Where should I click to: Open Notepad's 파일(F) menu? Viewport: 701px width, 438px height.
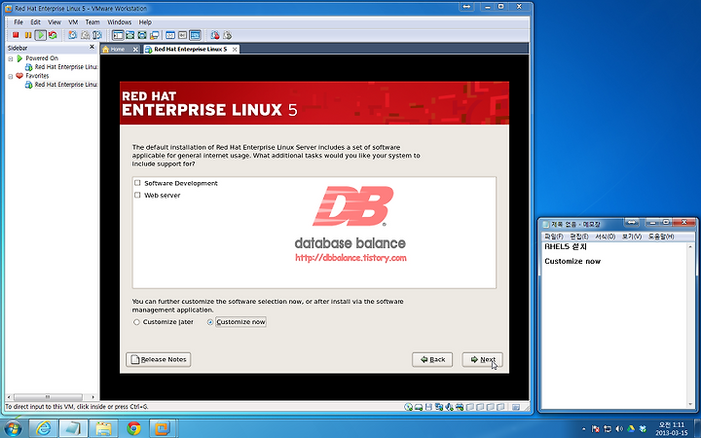tap(553, 237)
